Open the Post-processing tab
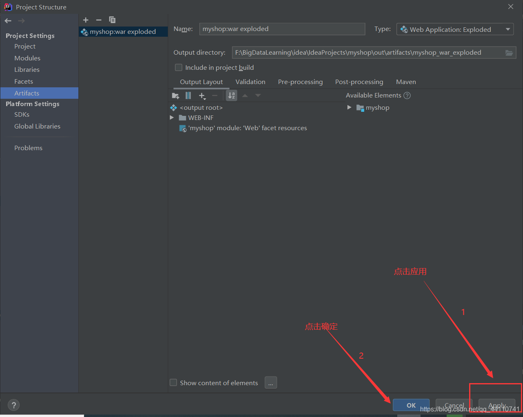The height and width of the screenshot is (417, 523). pos(359,82)
